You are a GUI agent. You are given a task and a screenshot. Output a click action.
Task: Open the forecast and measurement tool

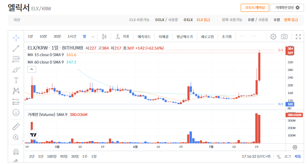16,102
